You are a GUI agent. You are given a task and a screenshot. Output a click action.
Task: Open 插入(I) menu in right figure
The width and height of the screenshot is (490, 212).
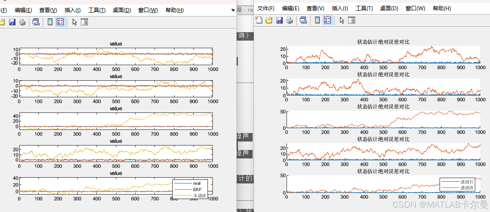click(x=340, y=8)
